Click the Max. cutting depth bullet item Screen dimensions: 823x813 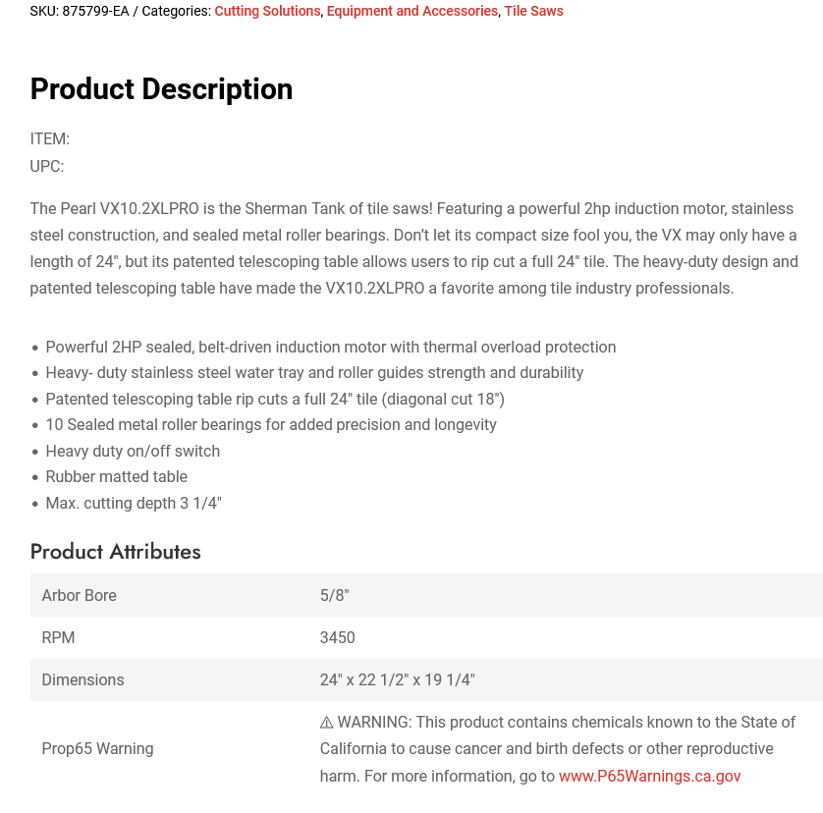click(x=134, y=503)
